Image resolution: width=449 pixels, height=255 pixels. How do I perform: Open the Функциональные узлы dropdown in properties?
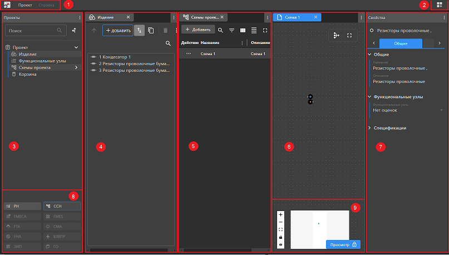click(442, 110)
